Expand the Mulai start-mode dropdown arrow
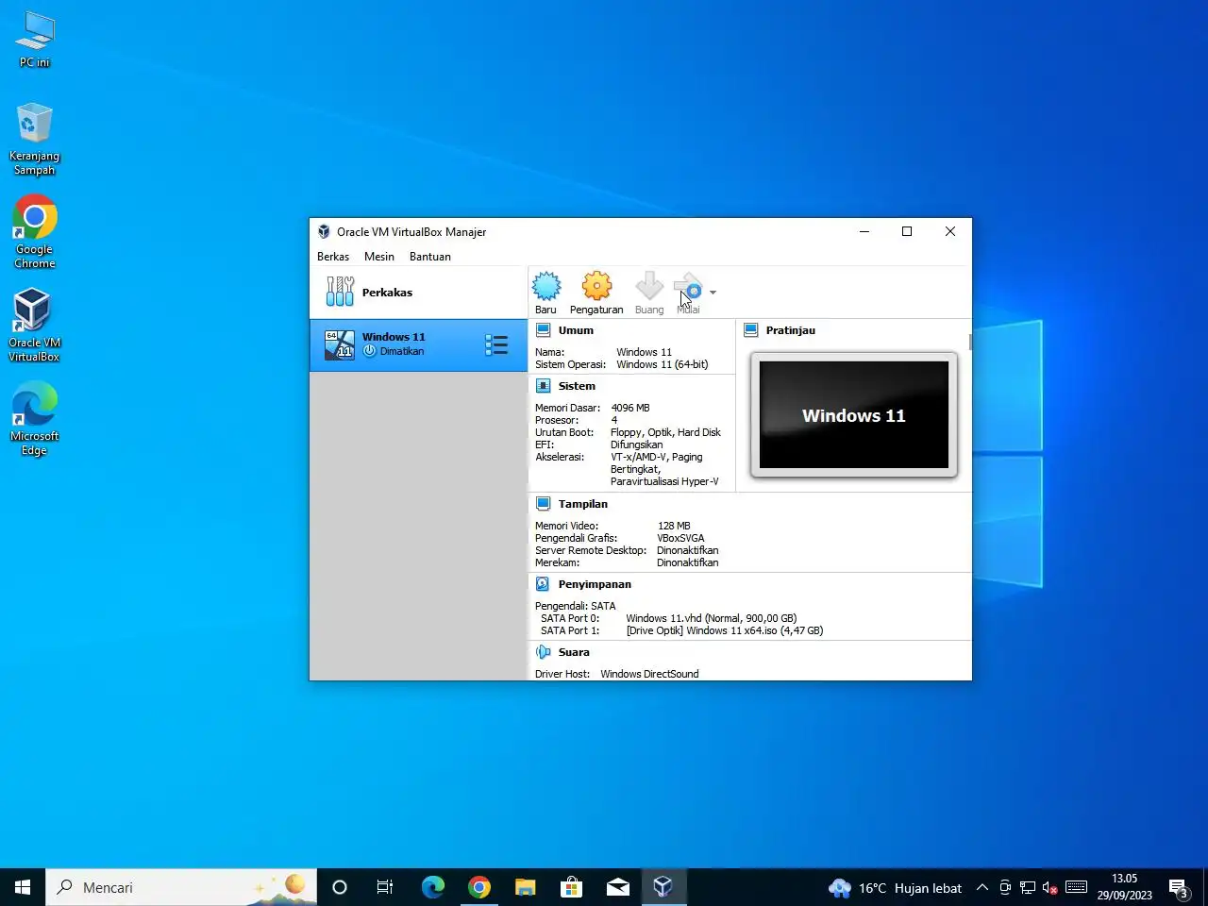The image size is (1208, 906). pyautogui.click(x=713, y=293)
